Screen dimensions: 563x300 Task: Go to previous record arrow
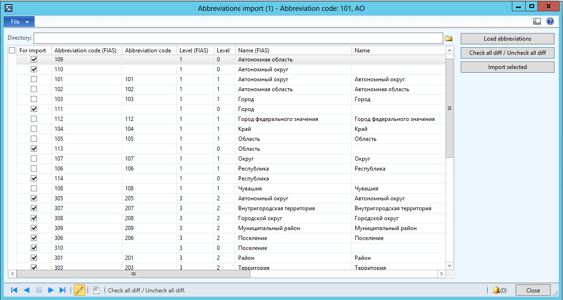[26, 290]
